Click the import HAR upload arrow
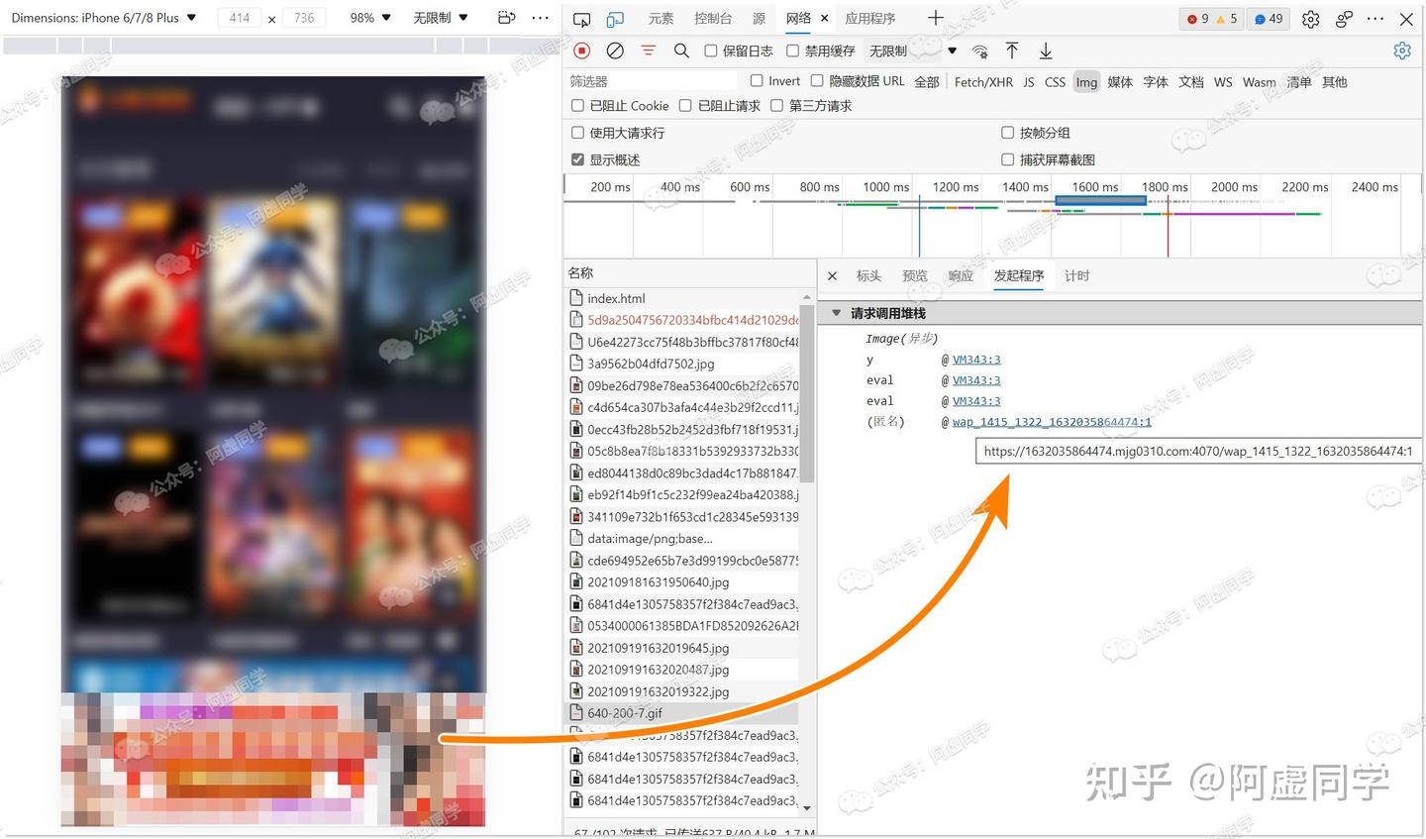Image resolution: width=1426 pixels, height=839 pixels. coord(1012,51)
